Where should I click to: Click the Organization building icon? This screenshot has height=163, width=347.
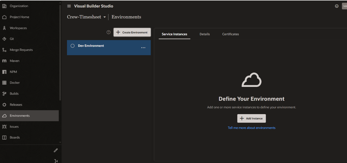click(4, 6)
